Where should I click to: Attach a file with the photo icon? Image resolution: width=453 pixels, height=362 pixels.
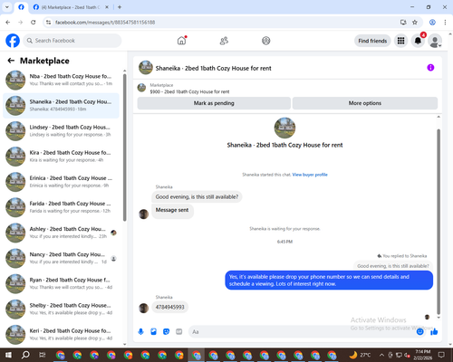(x=153, y=332)
